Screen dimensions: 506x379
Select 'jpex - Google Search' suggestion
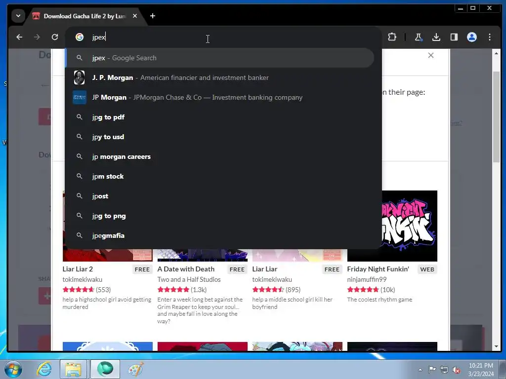220,58
